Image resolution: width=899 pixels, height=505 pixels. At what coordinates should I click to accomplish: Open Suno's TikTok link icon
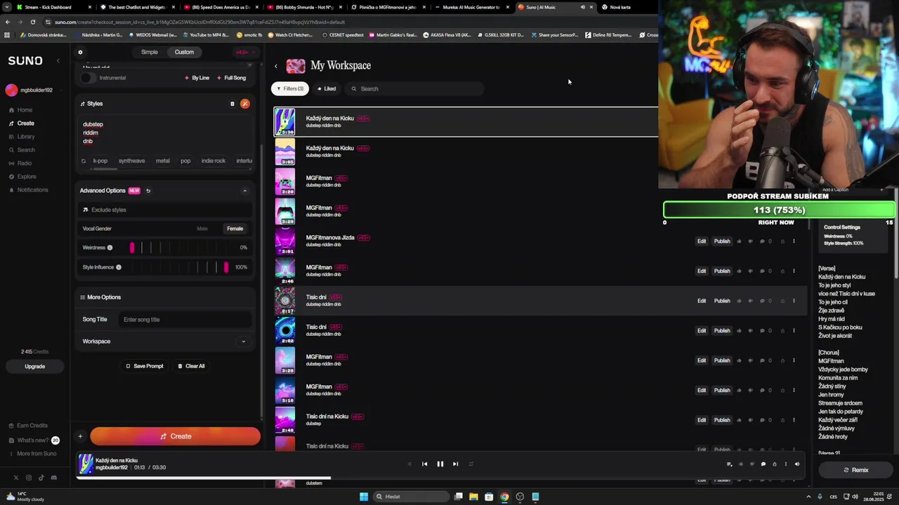pos(41,478)
